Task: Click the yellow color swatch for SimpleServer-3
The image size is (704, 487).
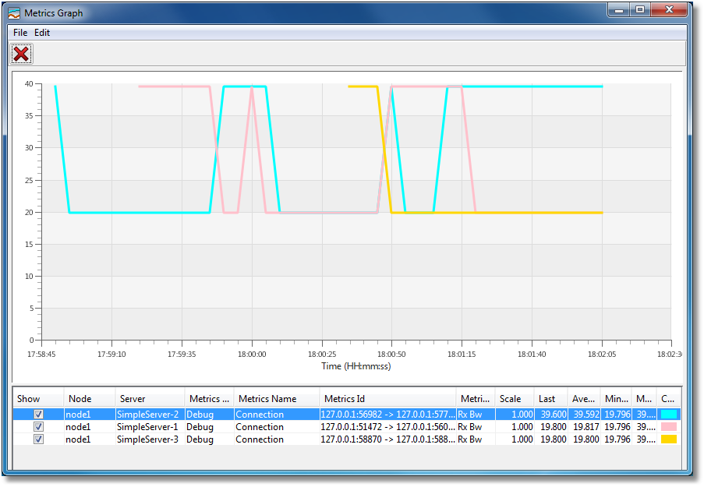Action: point(668,439)
